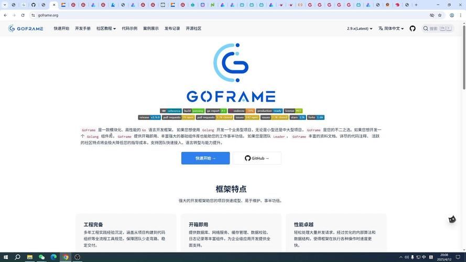466x262 pixels.
Task: Go back with browser back arrow
Action: pos(5,15)
